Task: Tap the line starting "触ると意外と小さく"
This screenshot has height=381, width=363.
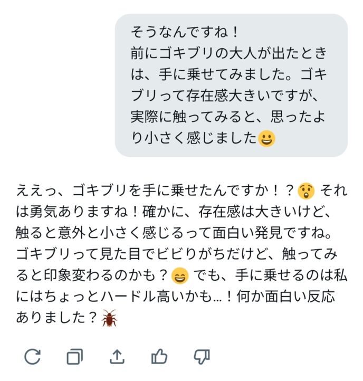Action: coord(179,233)
